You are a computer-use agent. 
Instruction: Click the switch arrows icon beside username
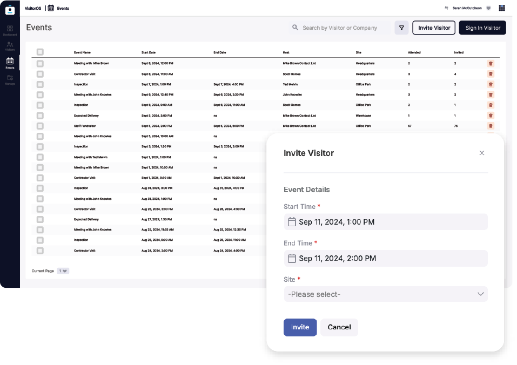point(446,8)
